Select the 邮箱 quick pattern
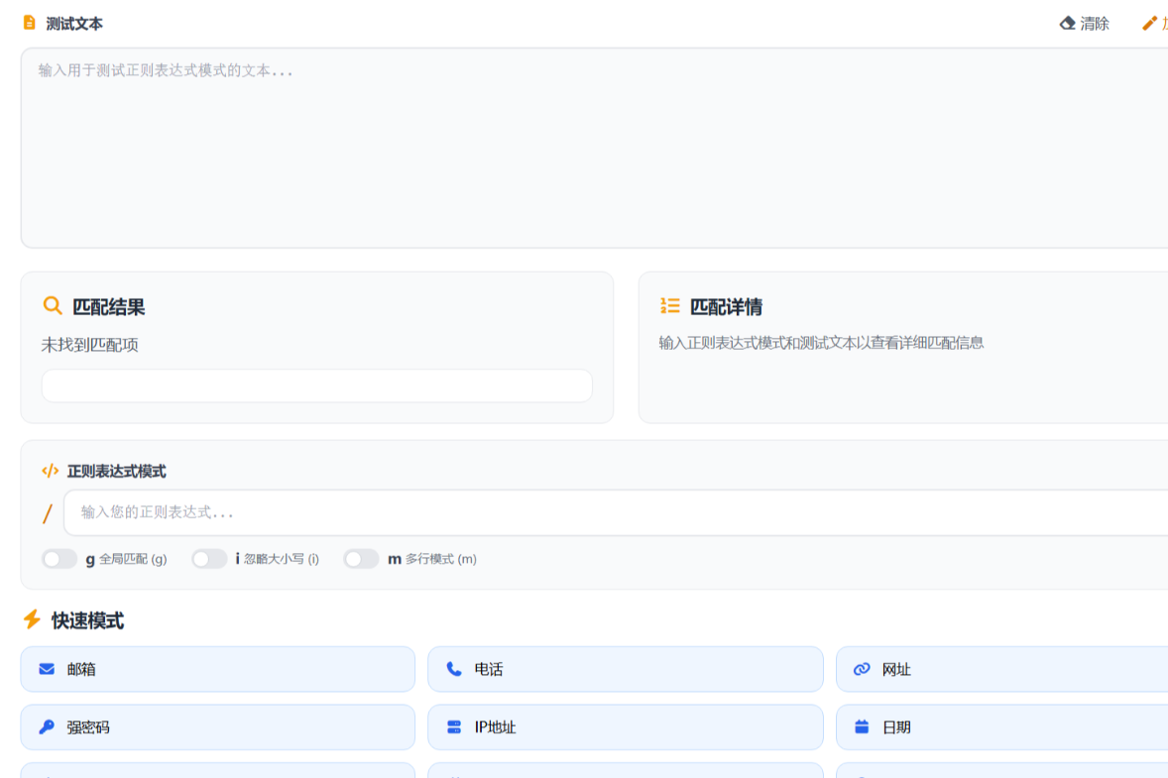1168x778 pixels. click(217, 669)
